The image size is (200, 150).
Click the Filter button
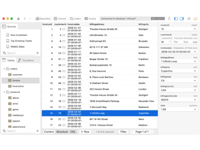(123, 132)
